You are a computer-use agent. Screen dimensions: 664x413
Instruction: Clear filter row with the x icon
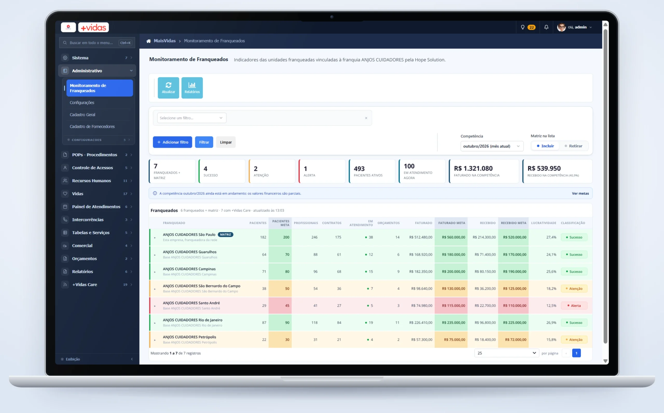[366, 118]
